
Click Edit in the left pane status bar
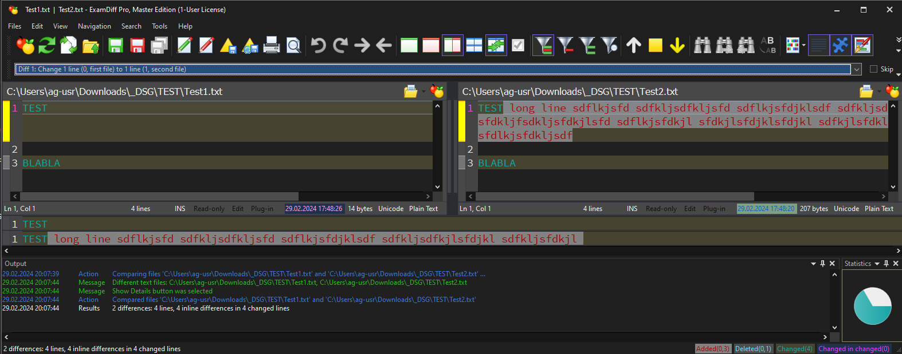[x=238, y=209]
